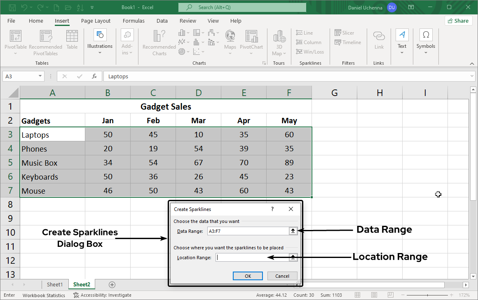Click the help question mark in dialog
The image size is (478, 300).
(x=272, y=209)
